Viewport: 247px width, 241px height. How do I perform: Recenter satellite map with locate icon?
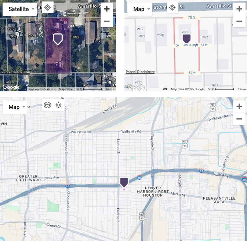coord(47,7)
